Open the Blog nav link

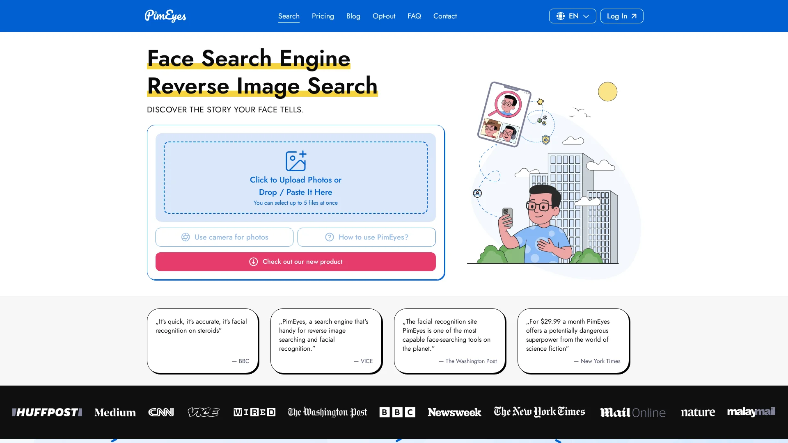tap(353, 16)
